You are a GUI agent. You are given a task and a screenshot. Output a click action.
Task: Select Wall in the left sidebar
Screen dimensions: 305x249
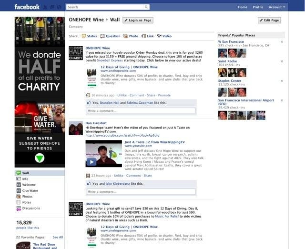coord(40,173)
